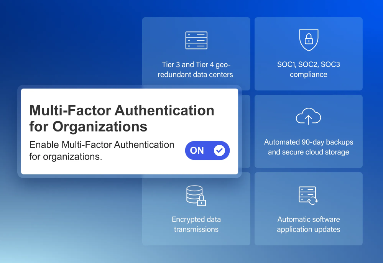This screenshot has height=263, width=383.
Task: Open the 'SOC1, SOC2, SOC3 compliance' tile
Action: point(308,54)
